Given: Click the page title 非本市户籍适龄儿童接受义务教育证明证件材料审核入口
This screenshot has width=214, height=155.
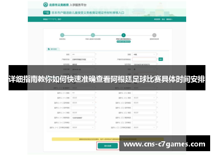Looking at the screenshot, I should (88, 13).
